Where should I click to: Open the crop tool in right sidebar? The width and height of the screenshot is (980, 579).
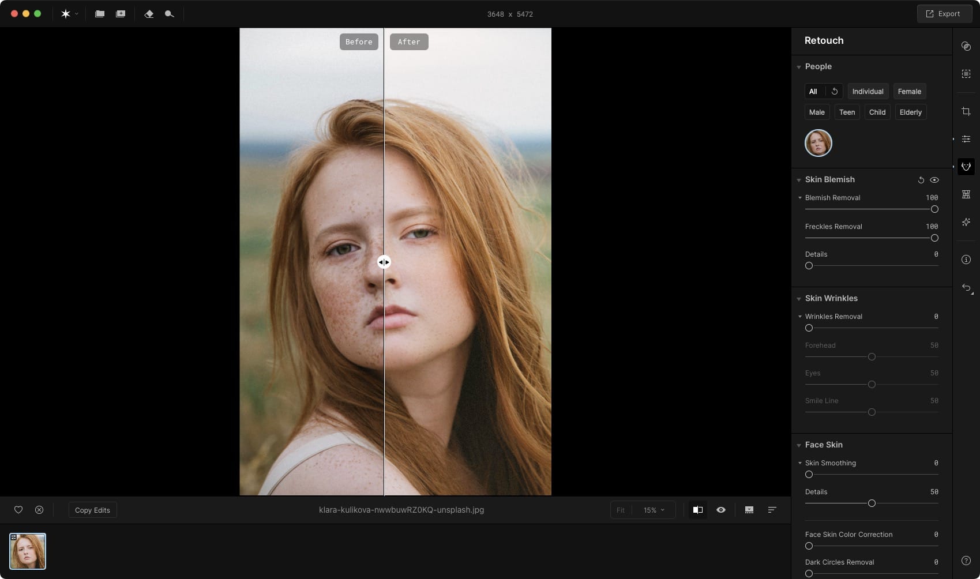[x=966, y=111]
